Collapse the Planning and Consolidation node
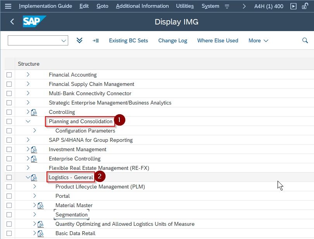314x239 pixels. [x=28, y=121]
